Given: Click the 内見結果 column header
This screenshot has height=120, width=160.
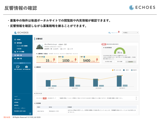Looking at the screenshot, I should click(70, 107).
